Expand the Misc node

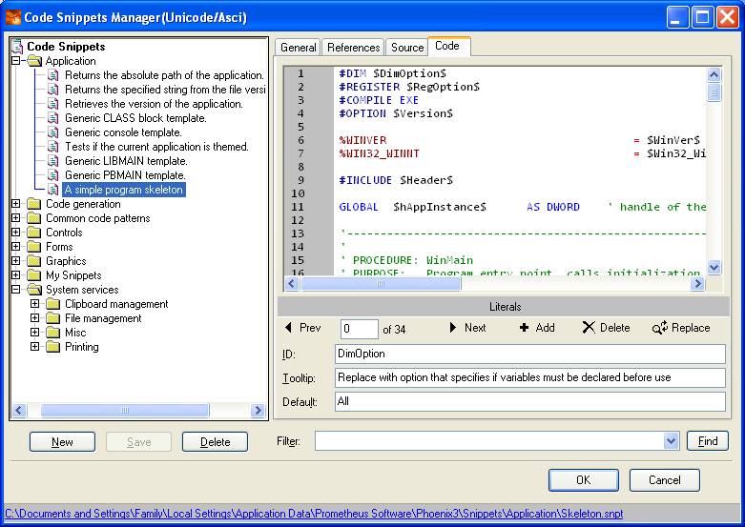click(x=34, y=332)
